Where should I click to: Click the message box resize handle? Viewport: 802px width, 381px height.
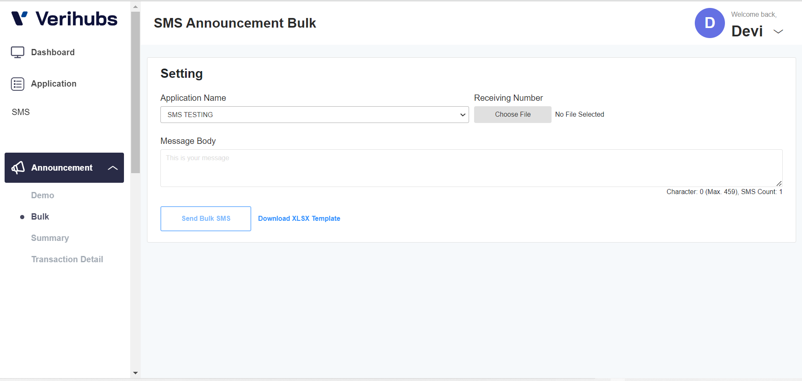tap(779, 184)
